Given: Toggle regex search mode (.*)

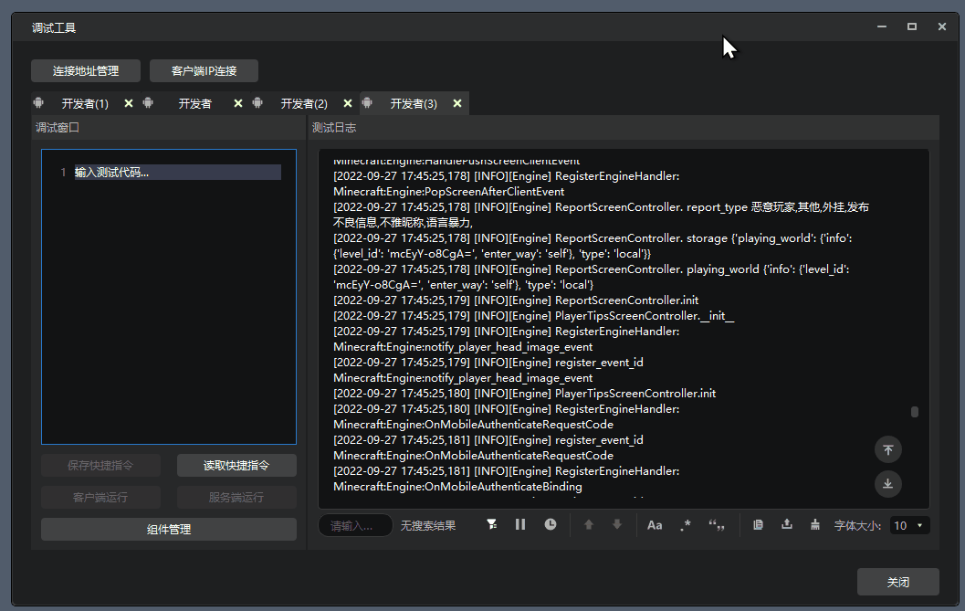Looking at the screenshot, I should tap(686, 525).
